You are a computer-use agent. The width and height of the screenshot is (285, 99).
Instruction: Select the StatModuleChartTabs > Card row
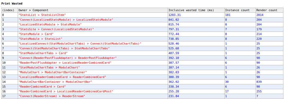142,53
